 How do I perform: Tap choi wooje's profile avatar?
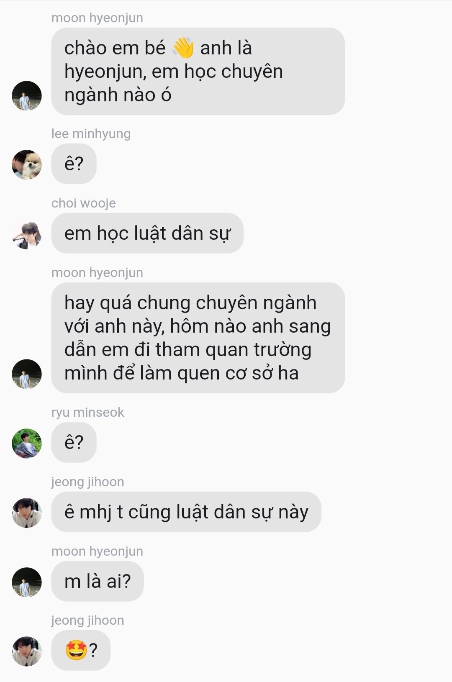[27, 234]
